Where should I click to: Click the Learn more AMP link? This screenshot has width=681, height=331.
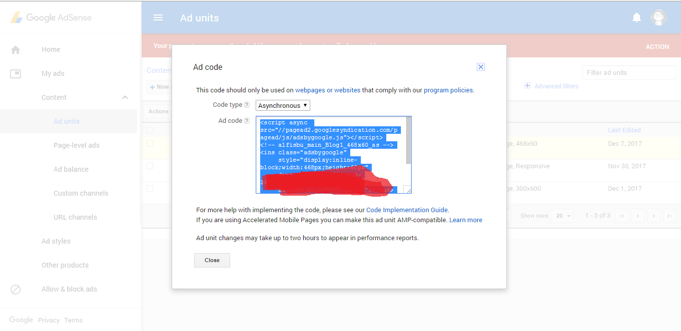(x=466, y=220)
